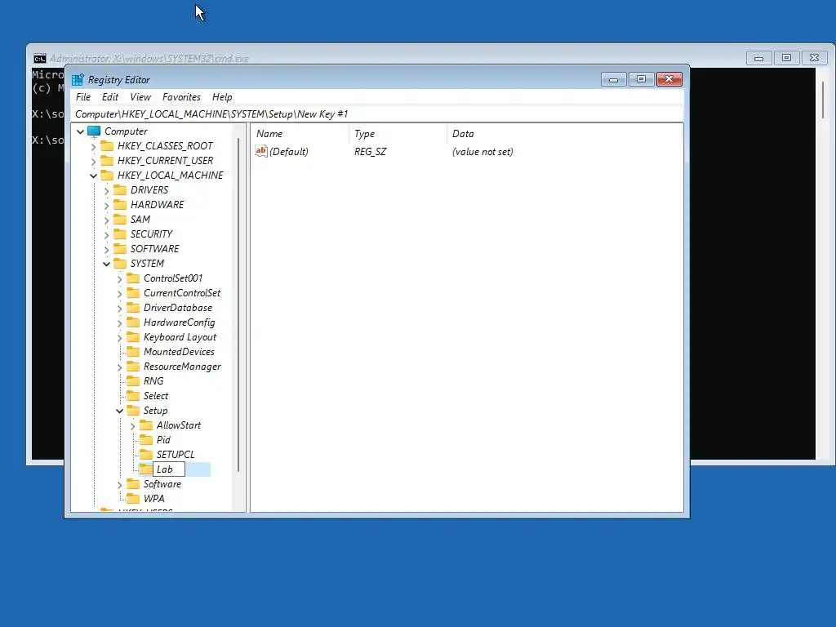Image resolution: width=836 pixels, height=627 pixels.
Task: Expand the CurrentControlSet chevron
Action: point(119,293)
